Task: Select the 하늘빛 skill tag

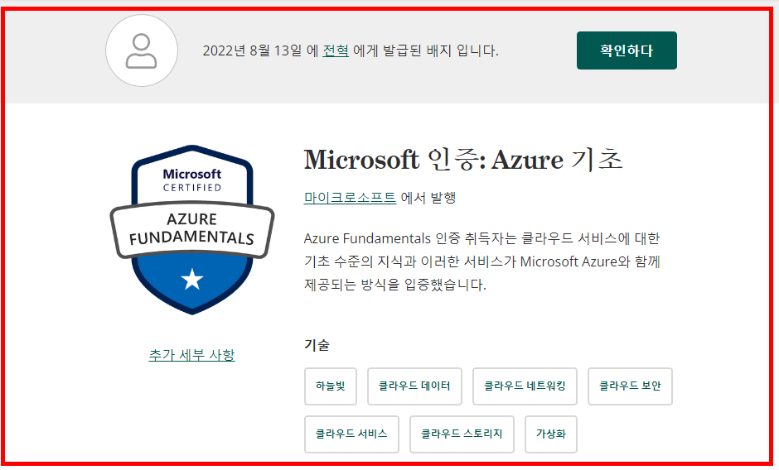Action: tap(331, 386)
